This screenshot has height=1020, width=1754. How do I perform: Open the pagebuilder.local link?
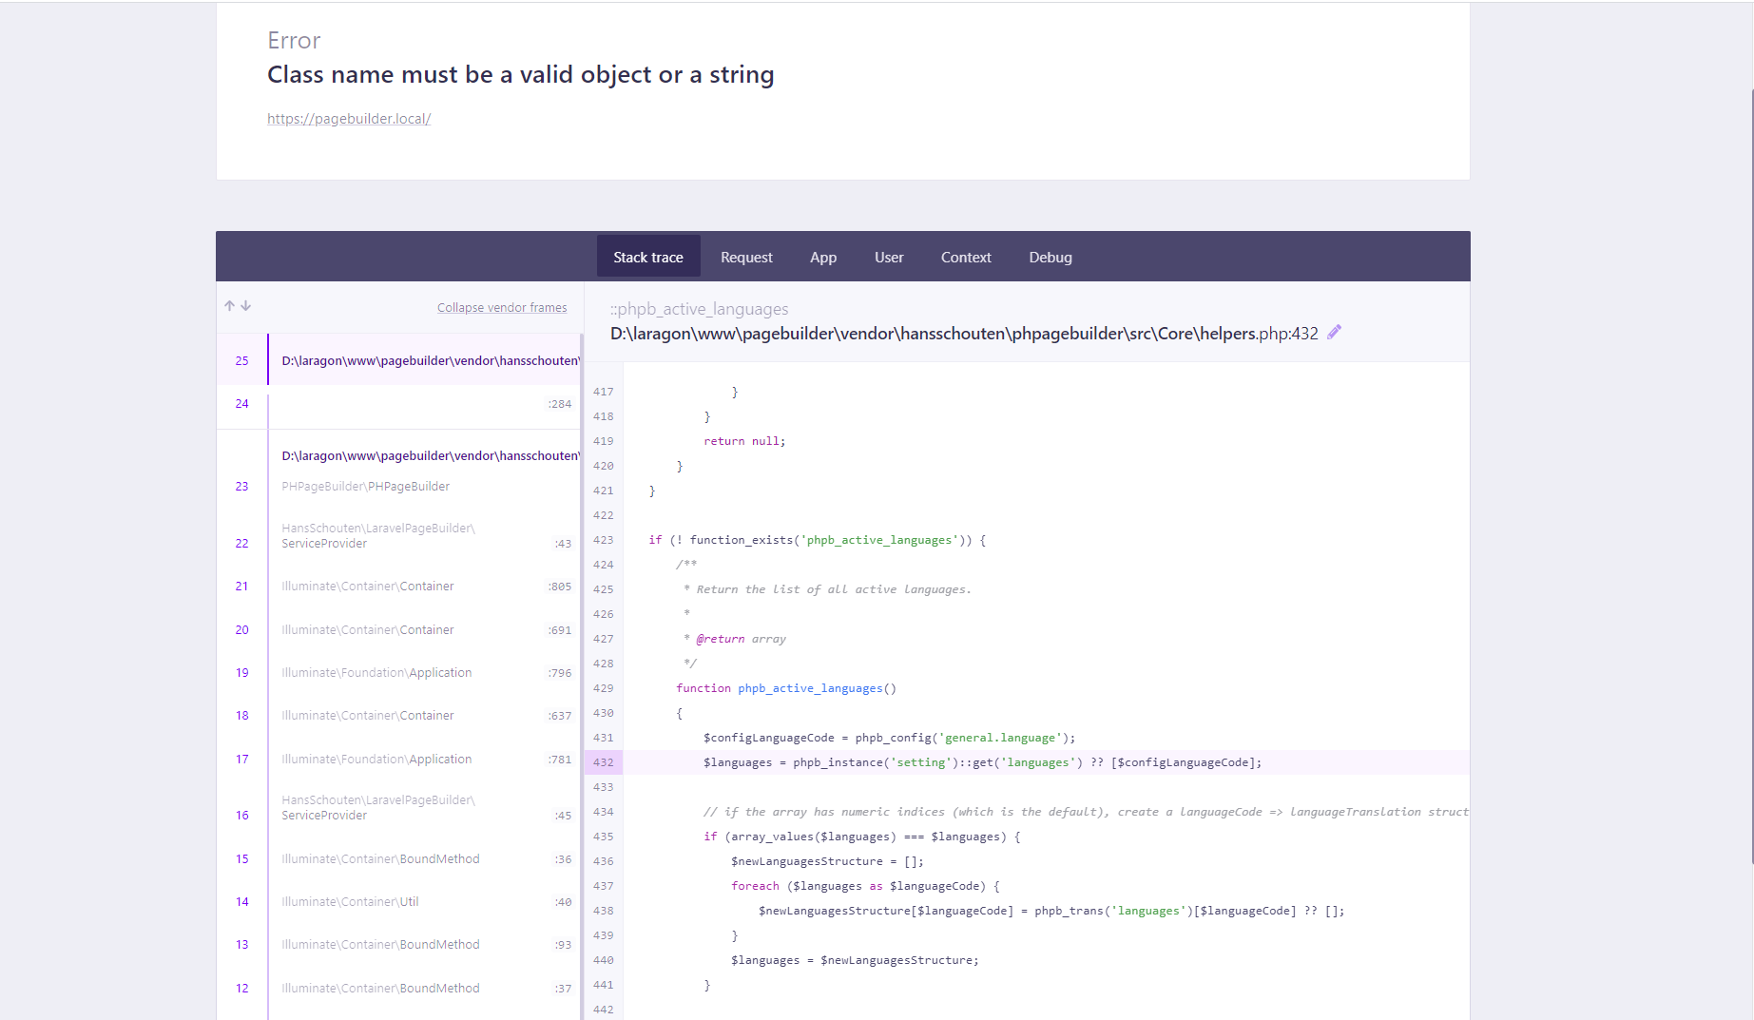(x=349, y=118)
